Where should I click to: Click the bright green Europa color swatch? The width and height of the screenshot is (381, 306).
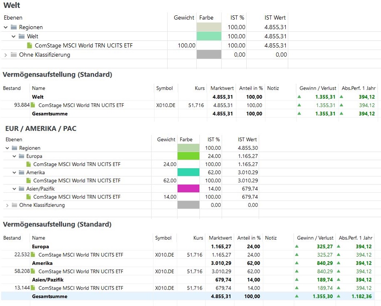pos(188,156)
